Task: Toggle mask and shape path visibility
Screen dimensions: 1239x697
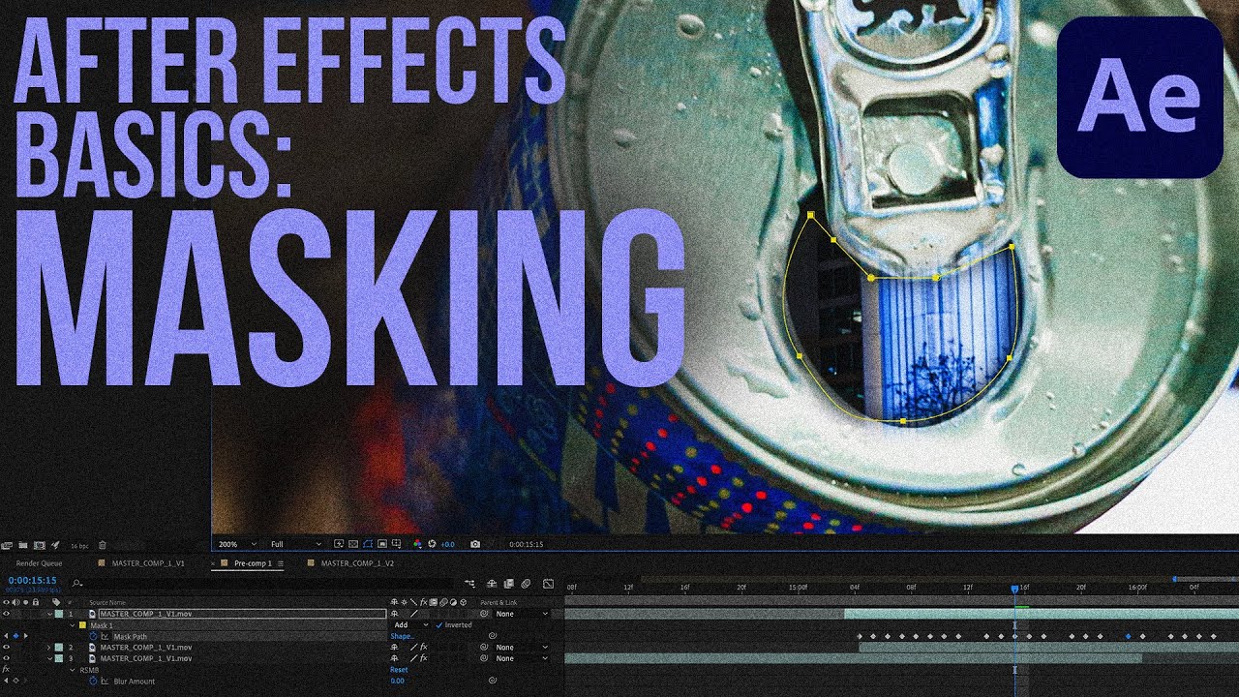Action: pyautogui.click(x=368, y=544)
